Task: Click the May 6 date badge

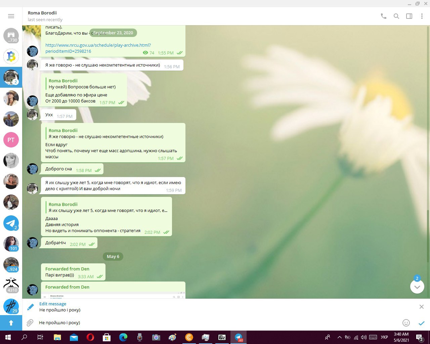Action: [x=113, y=256]
